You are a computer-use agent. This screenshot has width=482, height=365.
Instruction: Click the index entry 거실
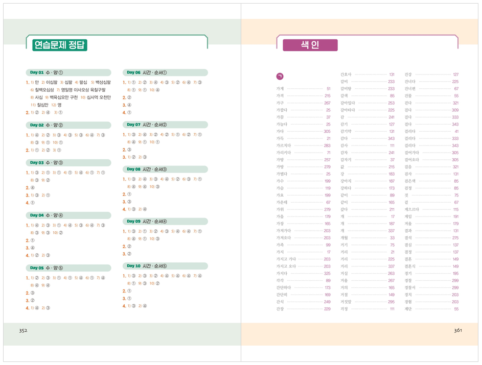(x=368, y=274)
